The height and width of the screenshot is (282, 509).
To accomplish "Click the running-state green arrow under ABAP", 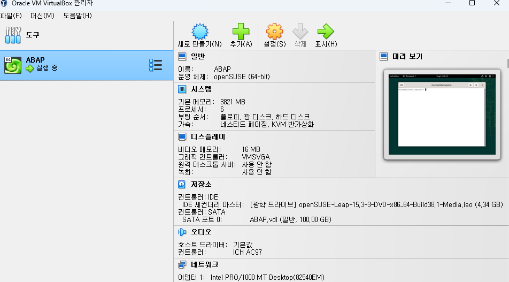I will [30, 68].
